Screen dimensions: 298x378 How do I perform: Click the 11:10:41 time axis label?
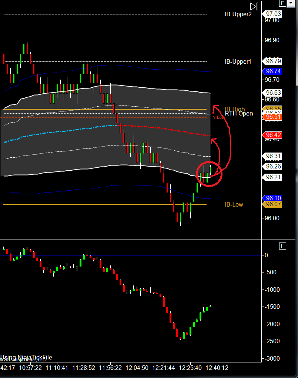[x=57, y=368]
